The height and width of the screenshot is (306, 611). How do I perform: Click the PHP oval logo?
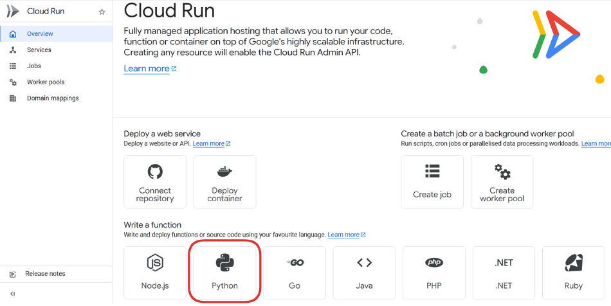point(434,263)
